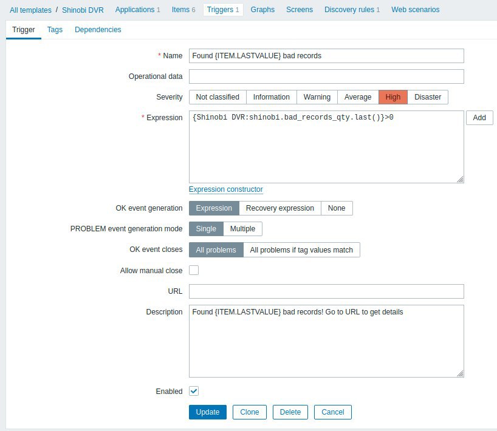Click the Delete button
The image size is (497, 431).
(x=290, y=412)
